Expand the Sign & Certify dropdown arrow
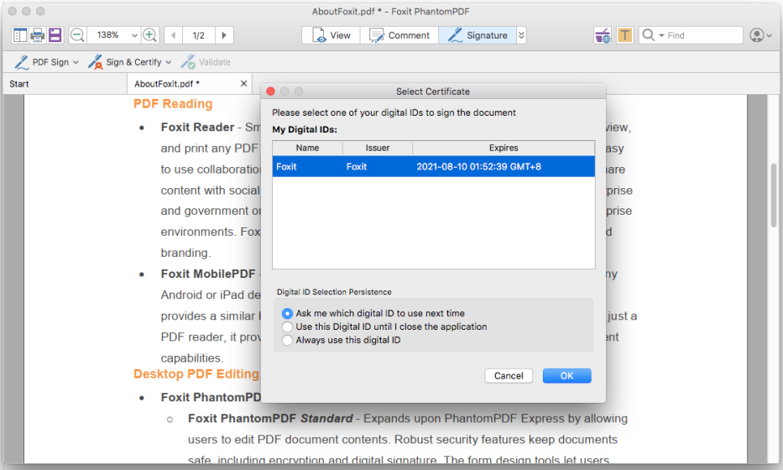 coord(169,62)
